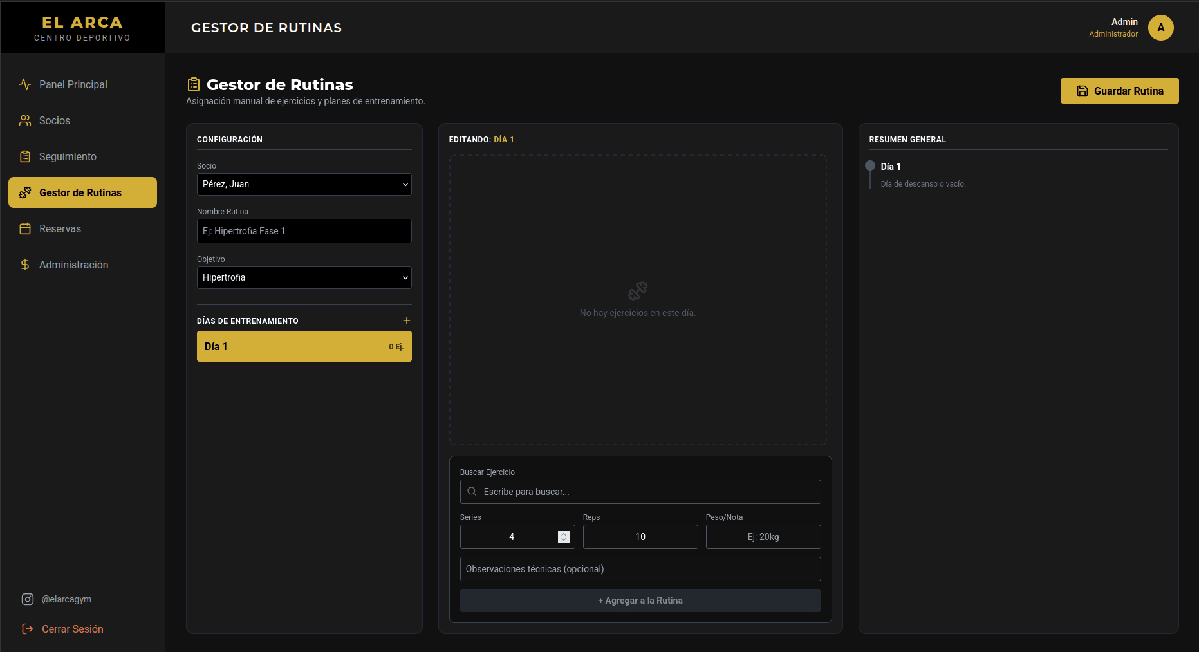Click the Panel Principal activity icon
This screenshot has width=1199, height=652.
25,84
